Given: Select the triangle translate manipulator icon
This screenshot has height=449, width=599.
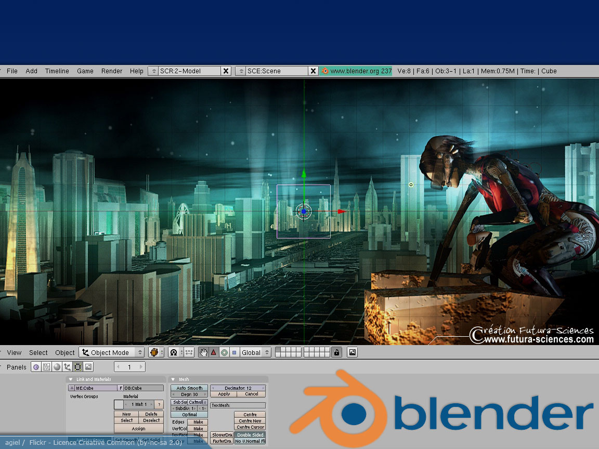Looking at the screenshot, I should [x=213, y=352].
